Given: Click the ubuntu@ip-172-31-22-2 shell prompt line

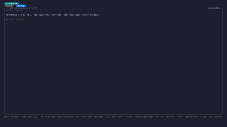Looking at the screenshot, I should [x=53, y=15].
